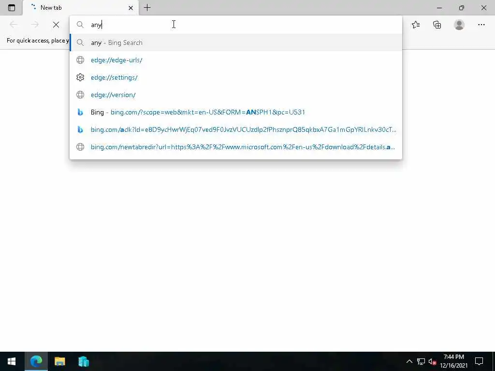Open Settings and more ellipsis menu

[481, 25]
